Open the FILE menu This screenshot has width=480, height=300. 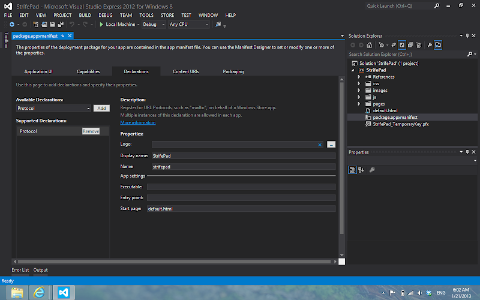[8, 15]
